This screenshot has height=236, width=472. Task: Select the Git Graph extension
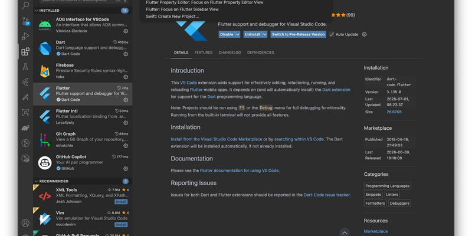83,140
